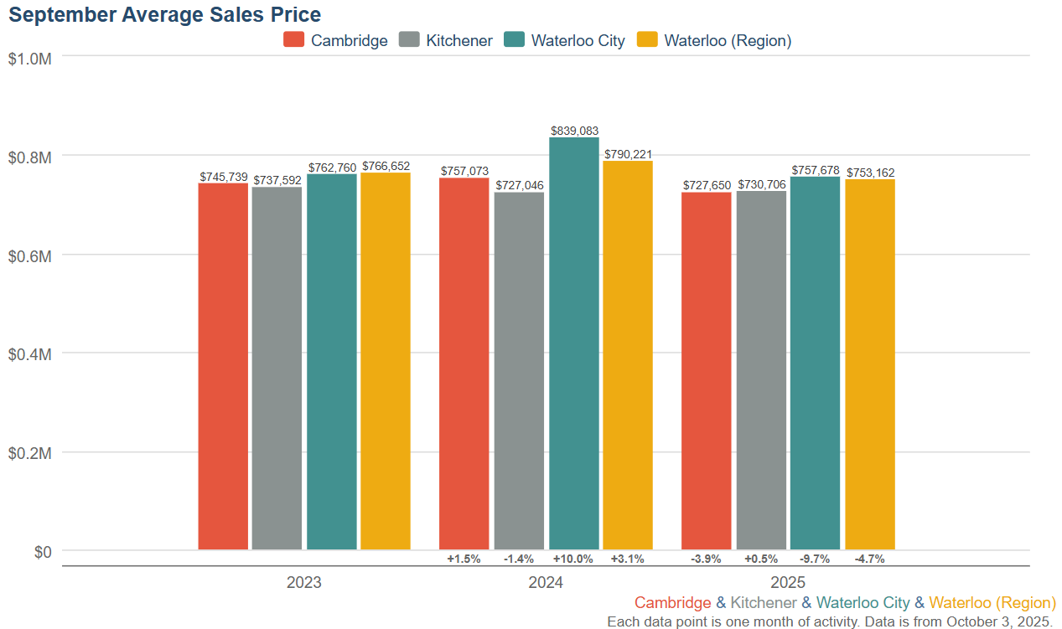Click the 2023 Kitchener bar at $737,592

pyautogui.click(x=277, y=369)
